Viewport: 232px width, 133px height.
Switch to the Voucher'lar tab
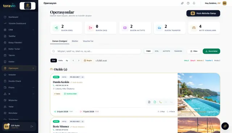click(88, 41)
